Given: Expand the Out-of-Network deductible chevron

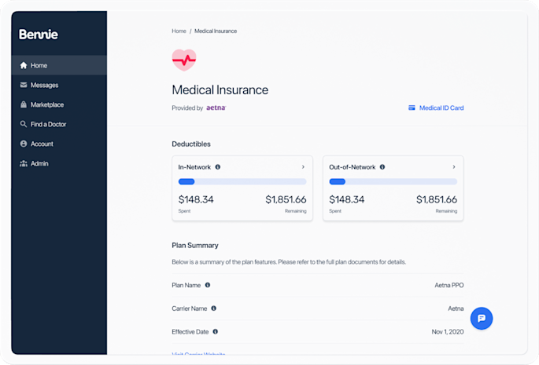Looking at the screenshot, I should (454, 167).
